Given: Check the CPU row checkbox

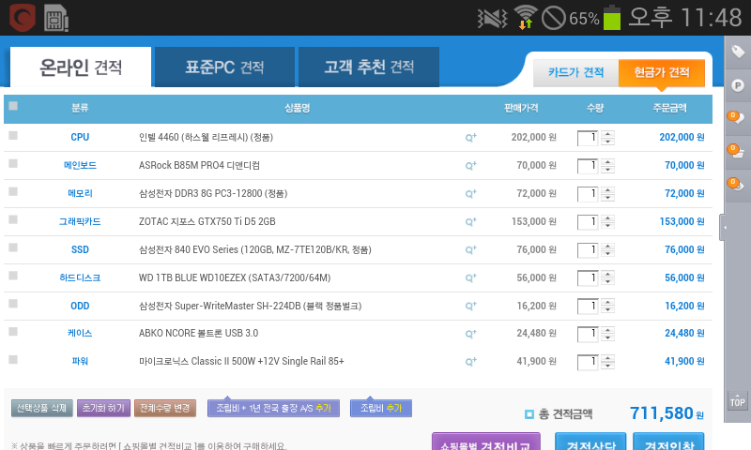Looking at the screenshot, I should click(x=13, y=136).
